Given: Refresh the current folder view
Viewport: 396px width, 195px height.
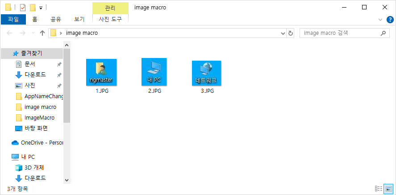Looking at the screenshot, I should (291, 33).
